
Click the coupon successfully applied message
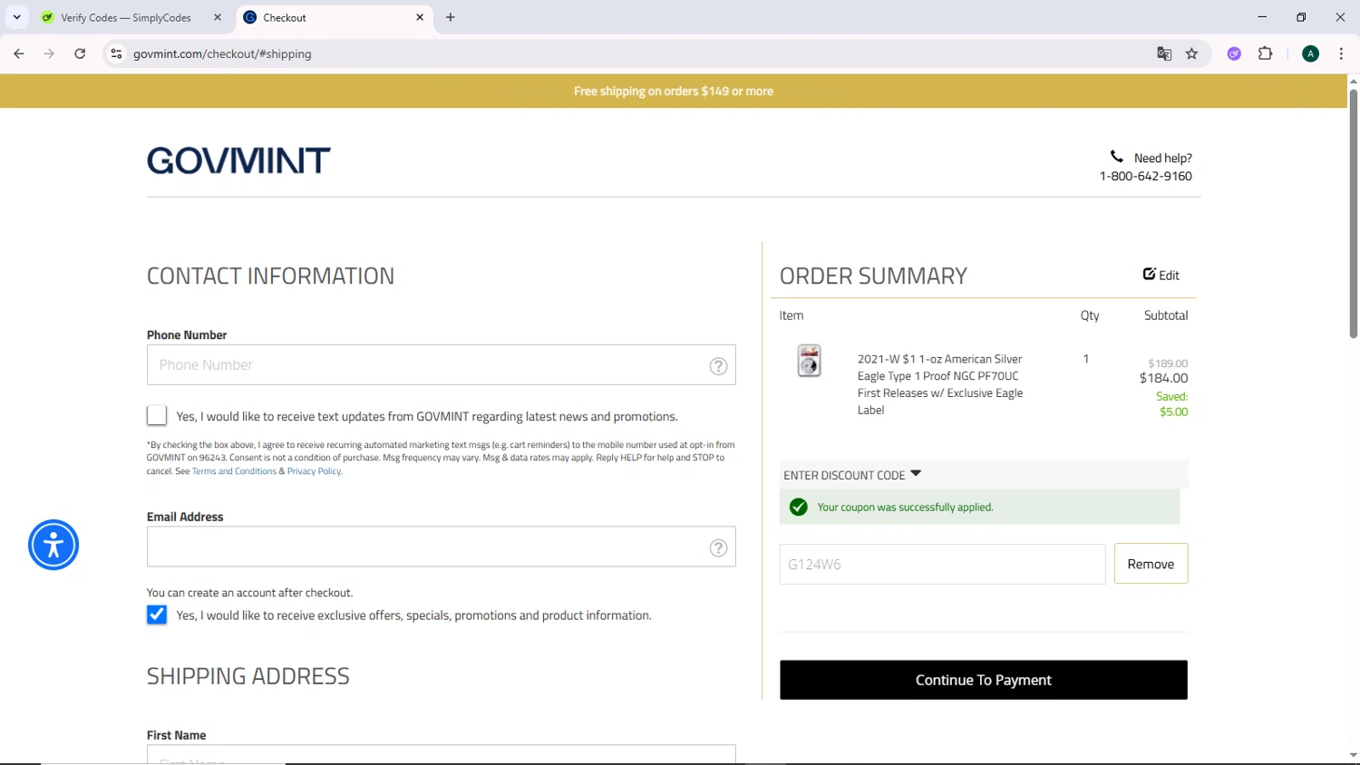tap(905, 507)
